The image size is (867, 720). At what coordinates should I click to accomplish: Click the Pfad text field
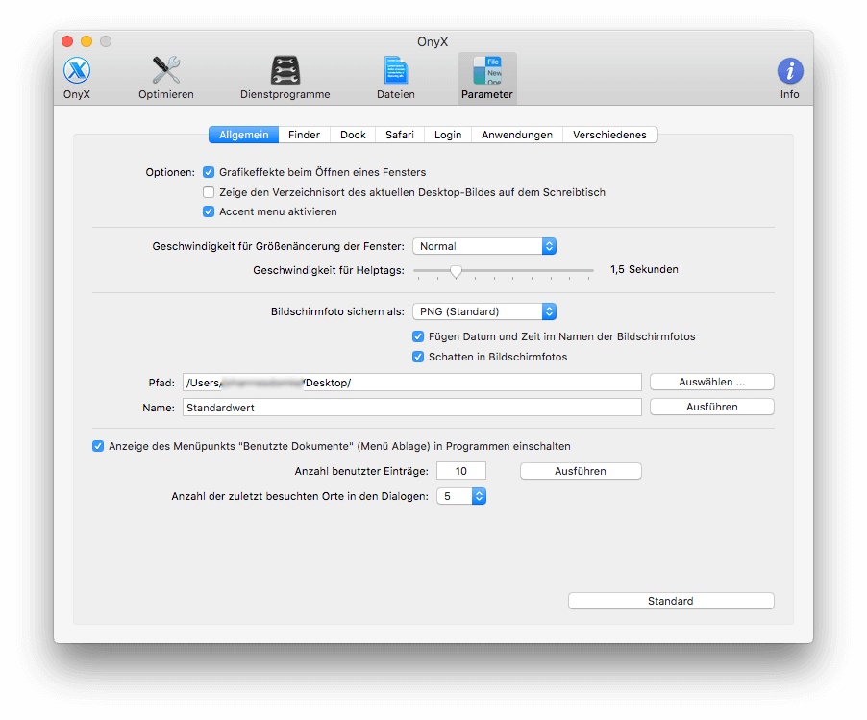pyautogui.click(x=412, y=383)
